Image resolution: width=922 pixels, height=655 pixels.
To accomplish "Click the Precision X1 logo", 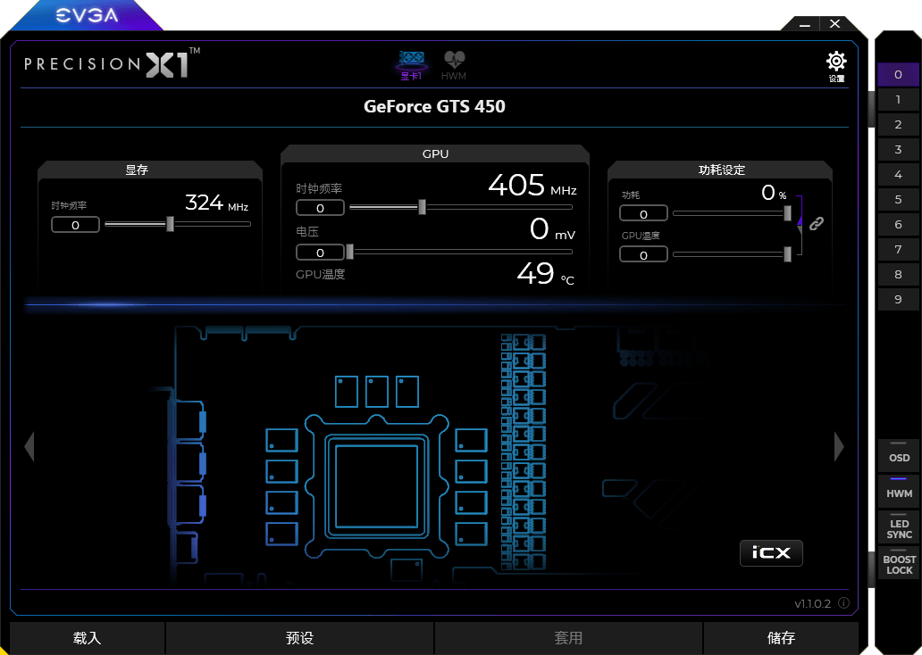I will 112,62.
